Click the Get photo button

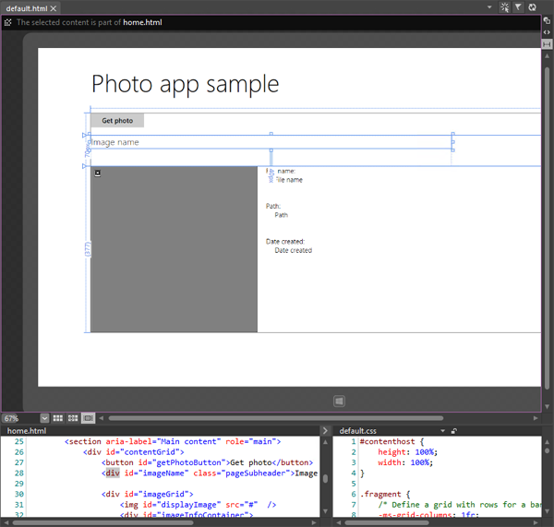[117, 121]
